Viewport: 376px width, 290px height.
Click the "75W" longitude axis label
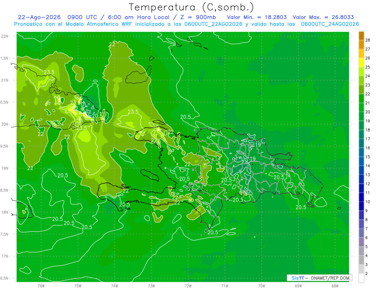point(78,286)
